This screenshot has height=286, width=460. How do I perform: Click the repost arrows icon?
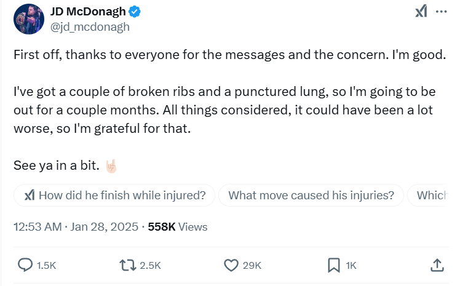[127, 265]
